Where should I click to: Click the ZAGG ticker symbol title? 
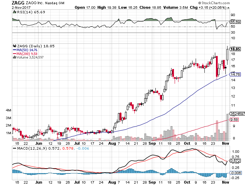click(x=18, y=3)
